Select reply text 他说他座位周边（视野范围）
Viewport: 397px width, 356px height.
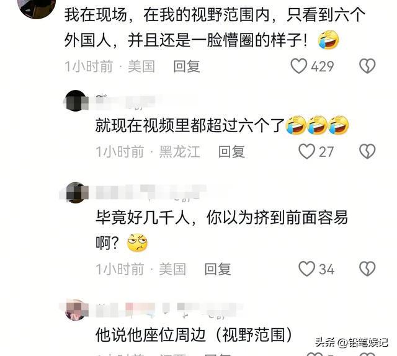click(x=194, y=335)
